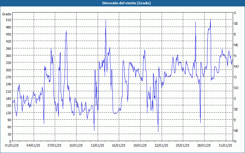
Task: Select the 120 degree tick label
Action: point(9,113)
